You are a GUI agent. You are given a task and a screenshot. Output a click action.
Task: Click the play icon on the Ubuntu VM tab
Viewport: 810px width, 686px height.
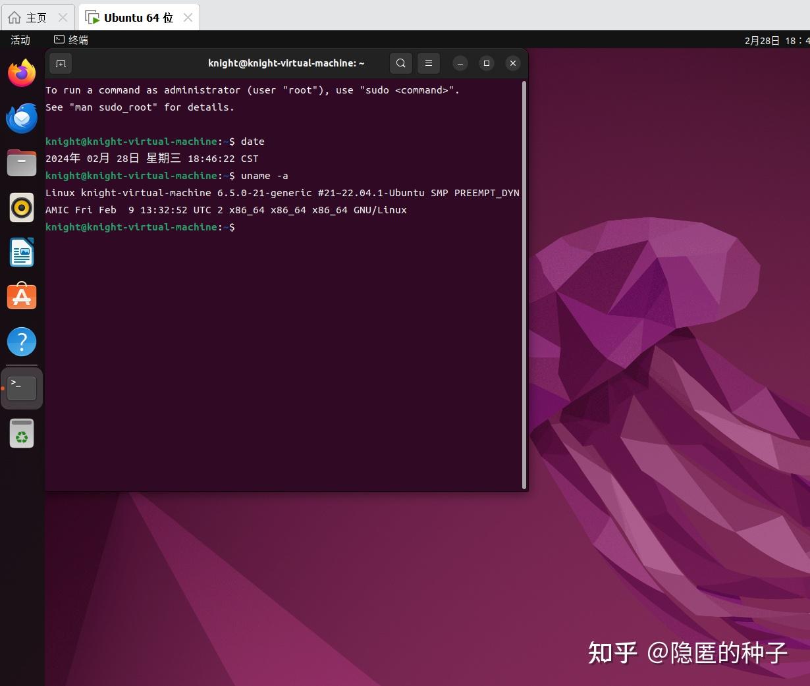tap(95, 17)
